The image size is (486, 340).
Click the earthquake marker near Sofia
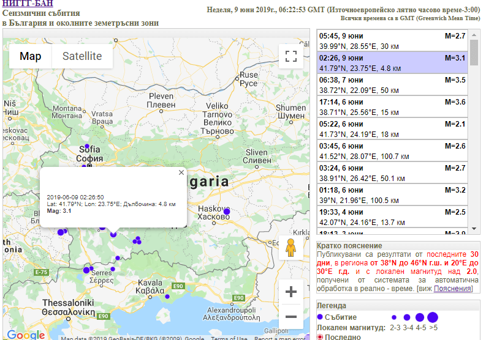pos(87,146)
